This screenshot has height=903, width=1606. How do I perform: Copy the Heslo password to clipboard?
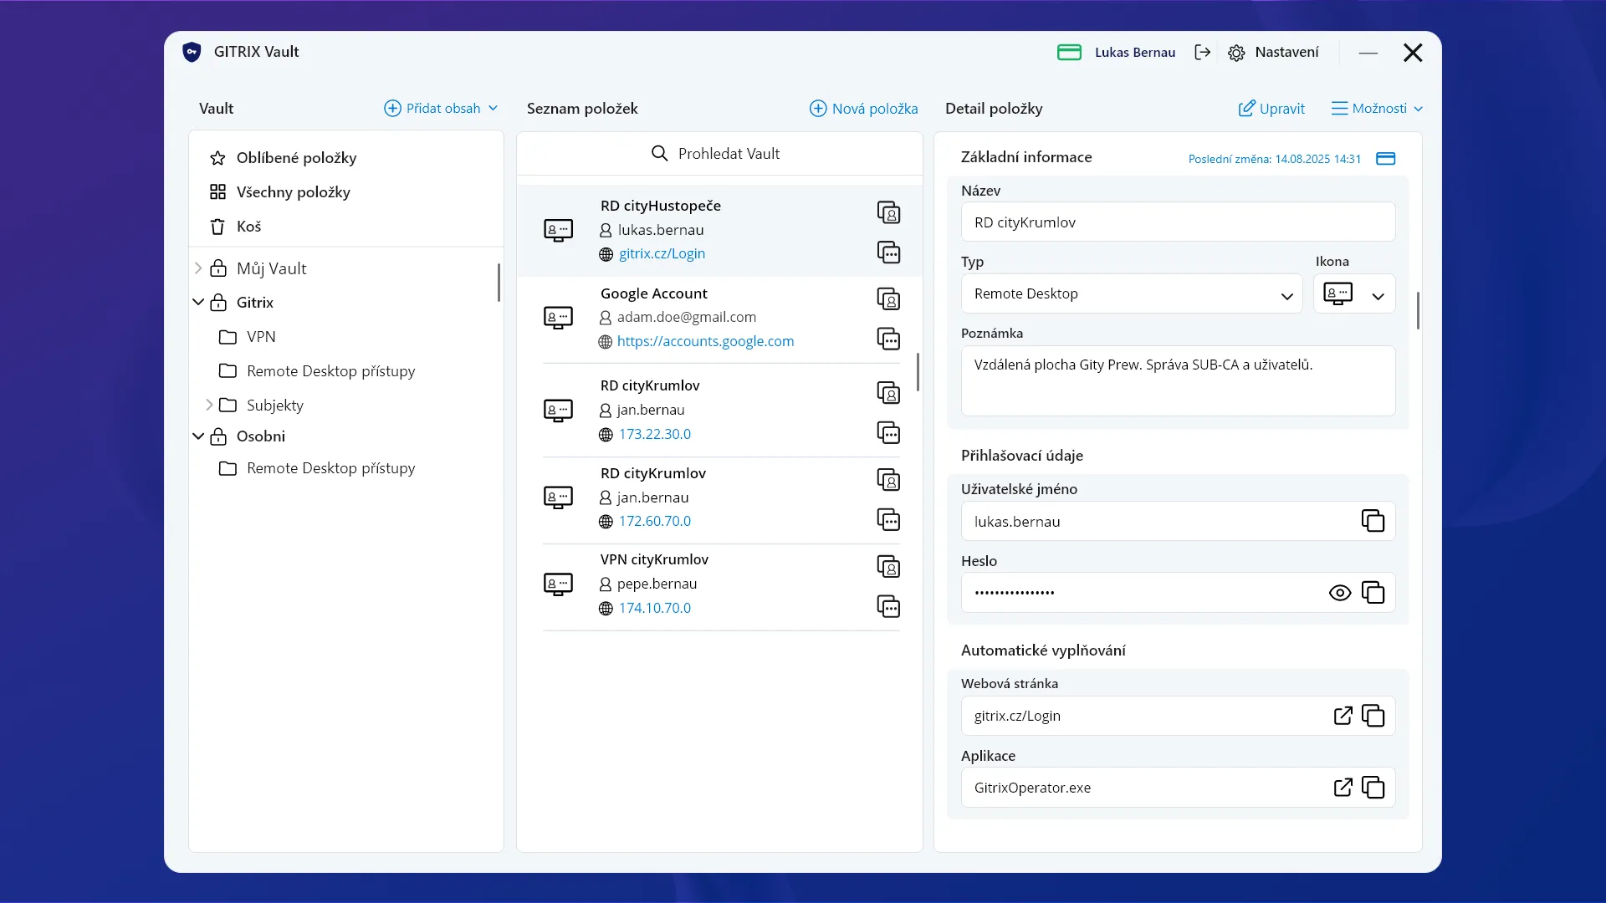(1374, 592)
